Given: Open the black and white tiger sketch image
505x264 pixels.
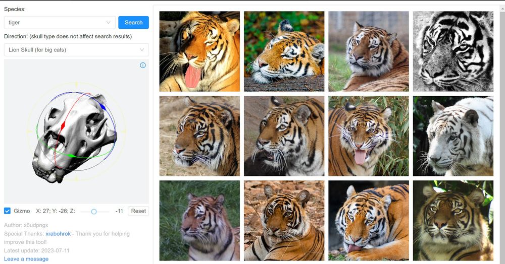Looking at the screenshot, I should pyautogui.click(x=453, y=51).
